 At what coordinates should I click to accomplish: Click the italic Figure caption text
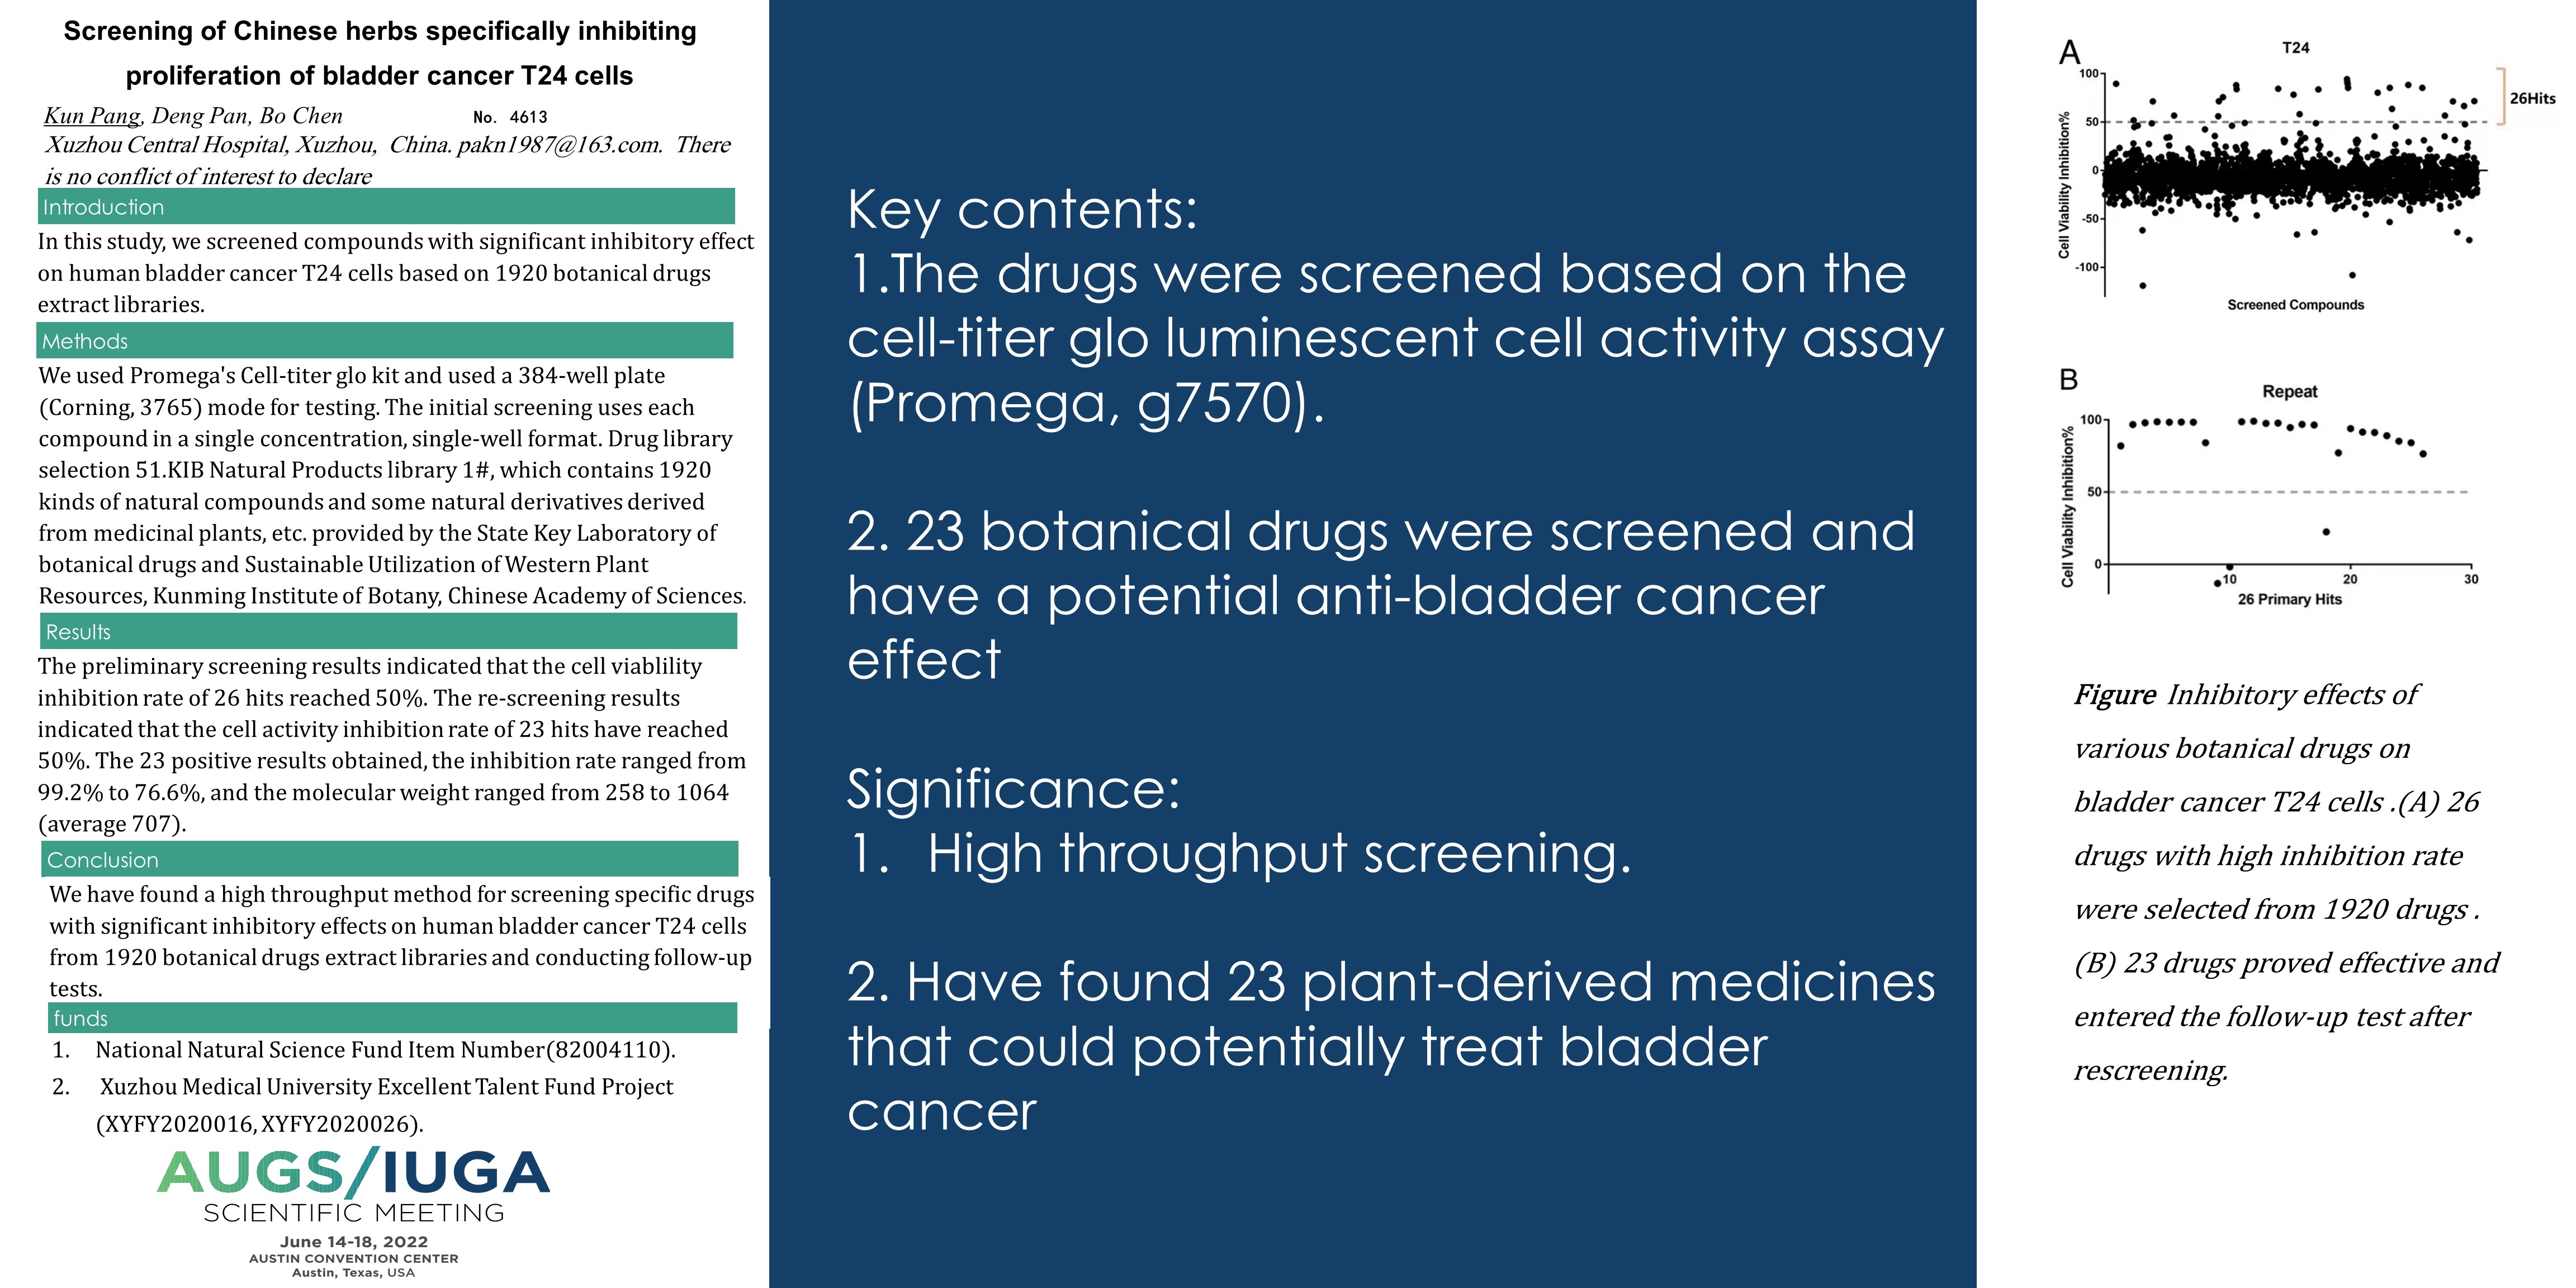pos(2285,881)
